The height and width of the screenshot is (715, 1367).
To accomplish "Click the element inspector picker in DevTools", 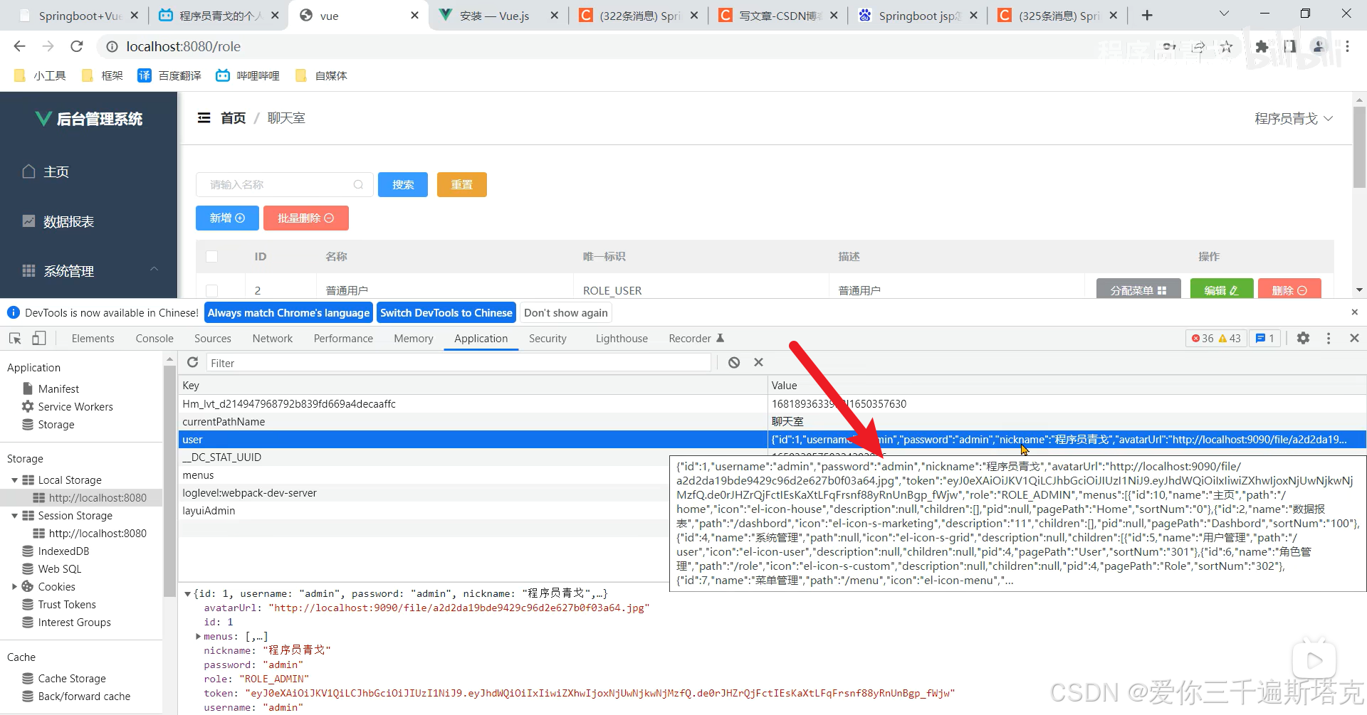I will (x=14, y=338).
